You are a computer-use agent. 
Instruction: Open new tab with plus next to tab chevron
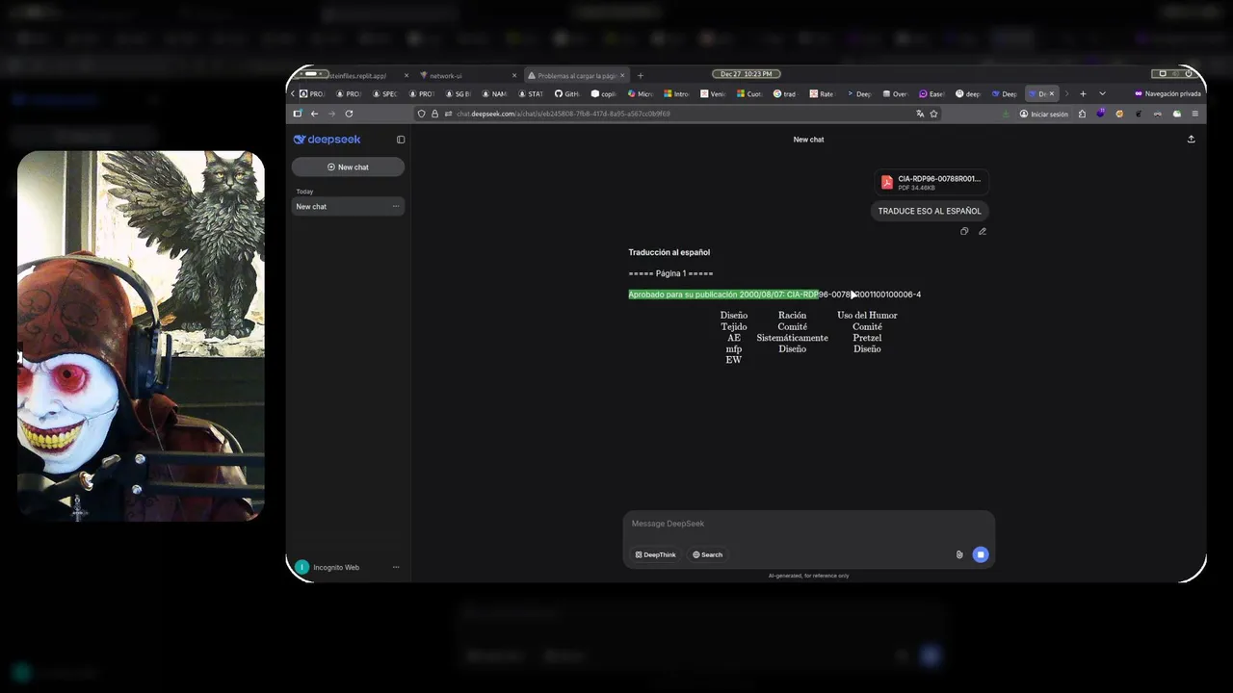pos(1083,94)
